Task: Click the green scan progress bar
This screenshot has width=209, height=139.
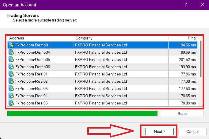Action: 82,113
